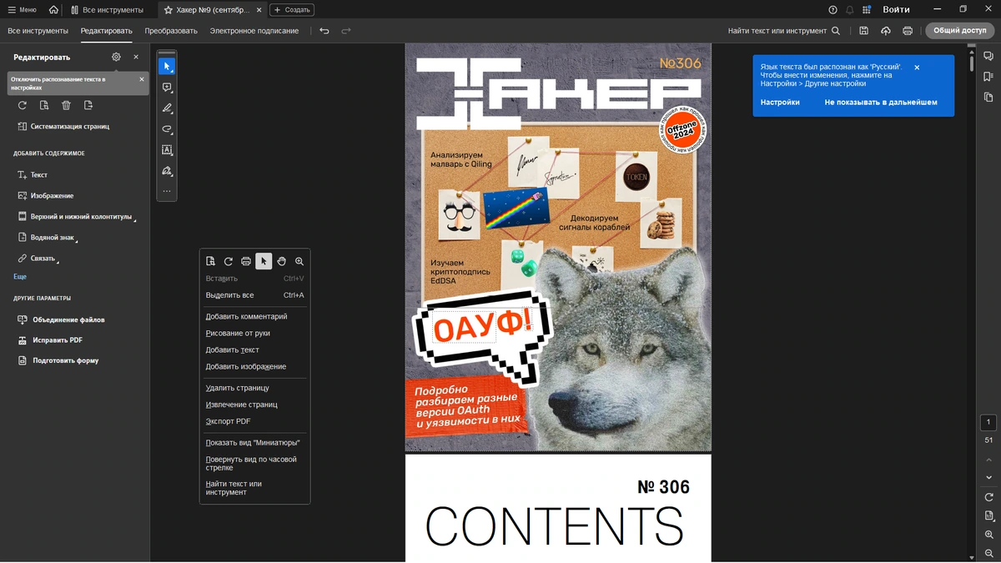Choose "Показать вид Миниатюры" in the context menu
1001x563 pixels.
click(254, 442)
